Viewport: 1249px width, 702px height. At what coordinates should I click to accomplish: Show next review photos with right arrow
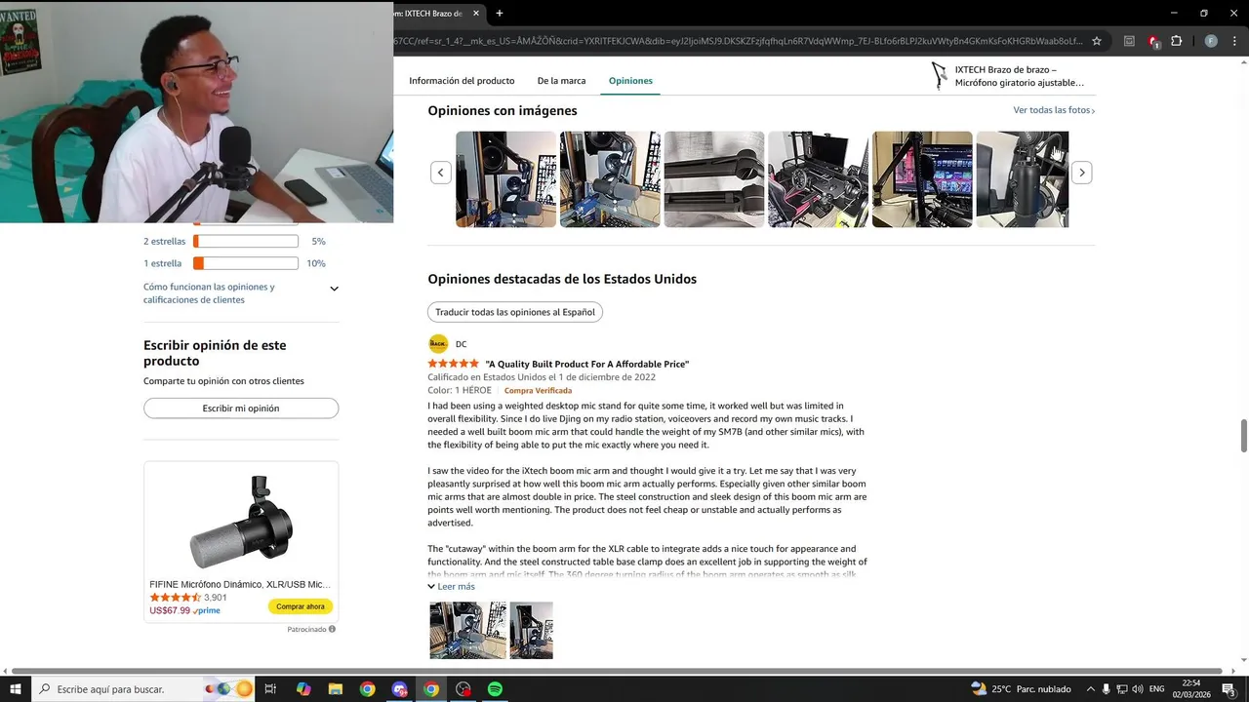(1081, 173)
